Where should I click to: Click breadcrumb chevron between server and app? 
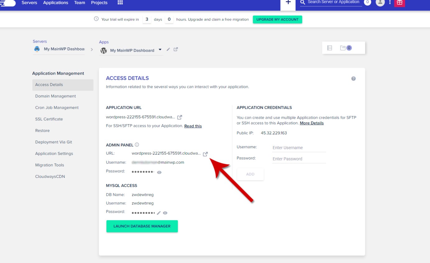pyautogui.click(x=92, y=49)
